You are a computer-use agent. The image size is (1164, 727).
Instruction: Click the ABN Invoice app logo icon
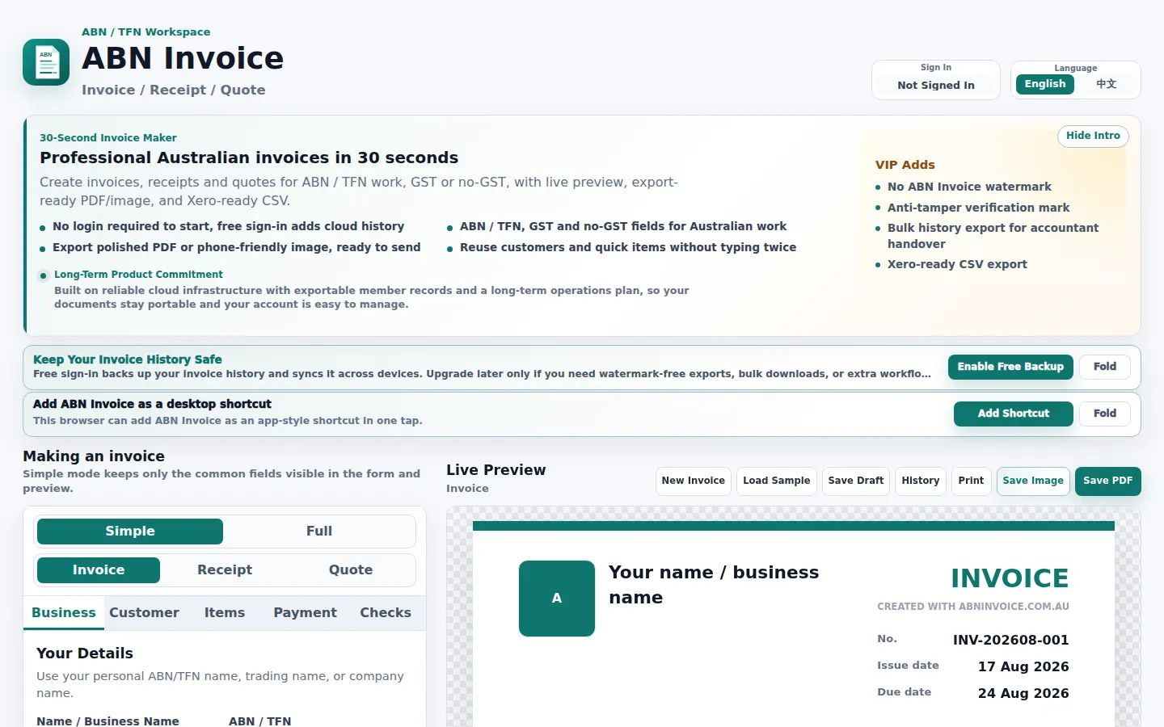[46, 62]
